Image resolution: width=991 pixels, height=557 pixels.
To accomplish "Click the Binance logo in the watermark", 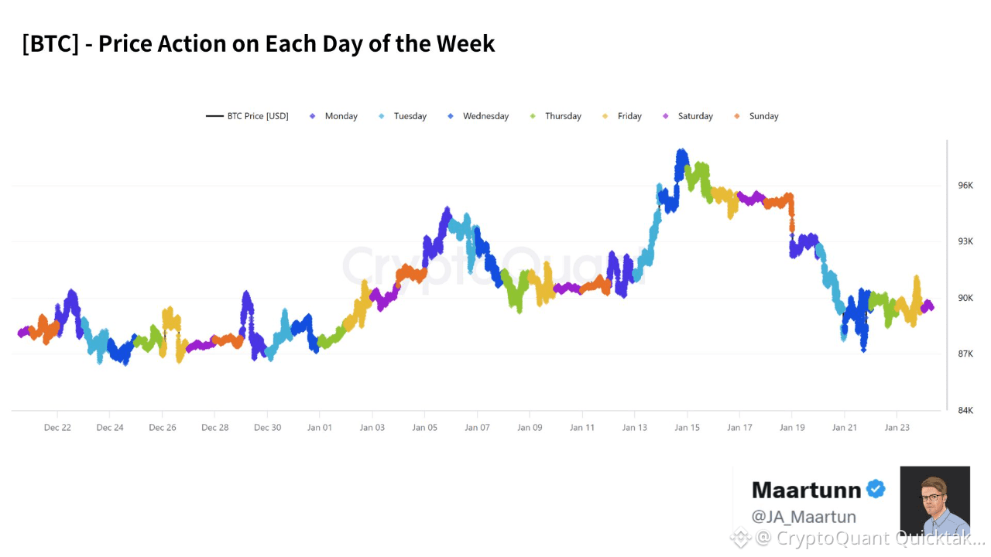I will [x=741, y=537].
